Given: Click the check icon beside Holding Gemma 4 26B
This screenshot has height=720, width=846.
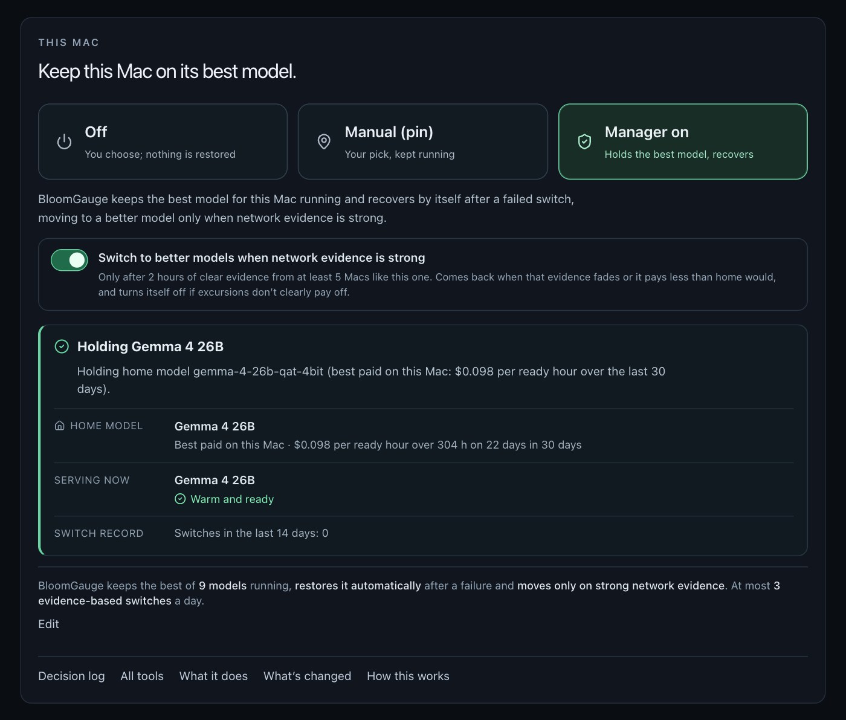Looking at the screenshot, I should pos(62,346).
